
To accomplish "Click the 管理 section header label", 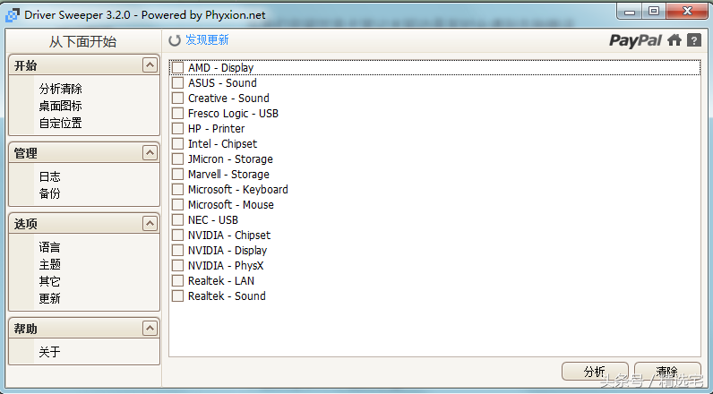I will [25, 153].
